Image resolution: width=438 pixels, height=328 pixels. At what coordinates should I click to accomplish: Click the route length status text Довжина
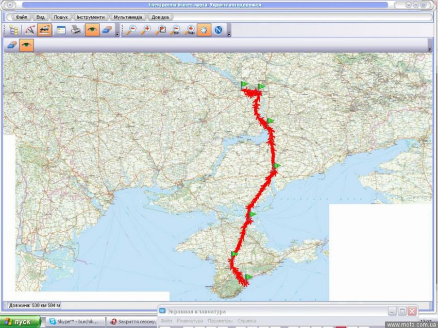click(35, 305)
